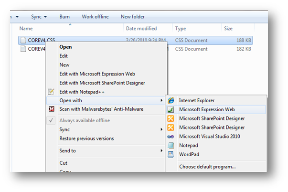Pick WordPad in Open with list
Viewport: 288px width, 192px height.
pos(189,154)
